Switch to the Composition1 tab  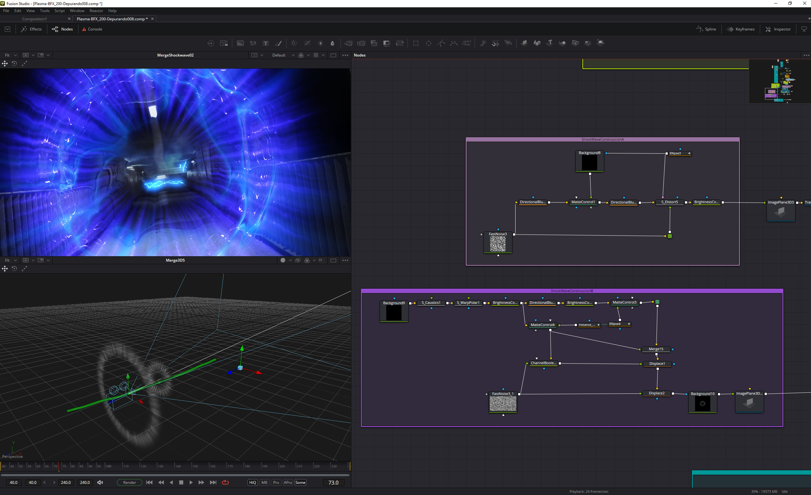[35, 19]
